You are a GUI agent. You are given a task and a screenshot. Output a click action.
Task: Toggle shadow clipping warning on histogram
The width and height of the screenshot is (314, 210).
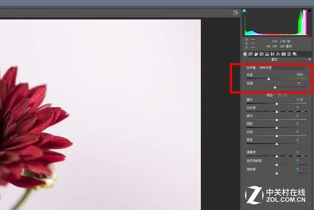tap(244, 10)
